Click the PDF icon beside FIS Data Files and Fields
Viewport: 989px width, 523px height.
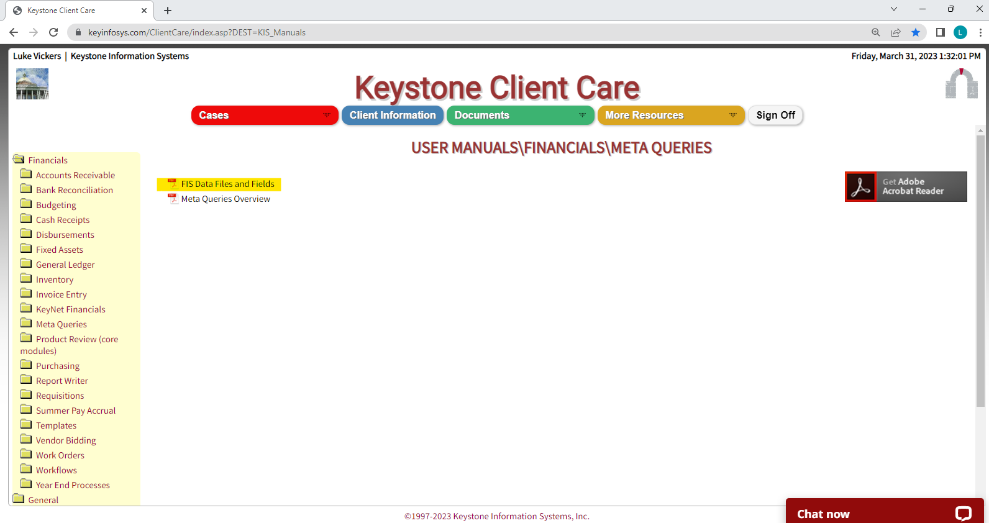pos(173,184)
